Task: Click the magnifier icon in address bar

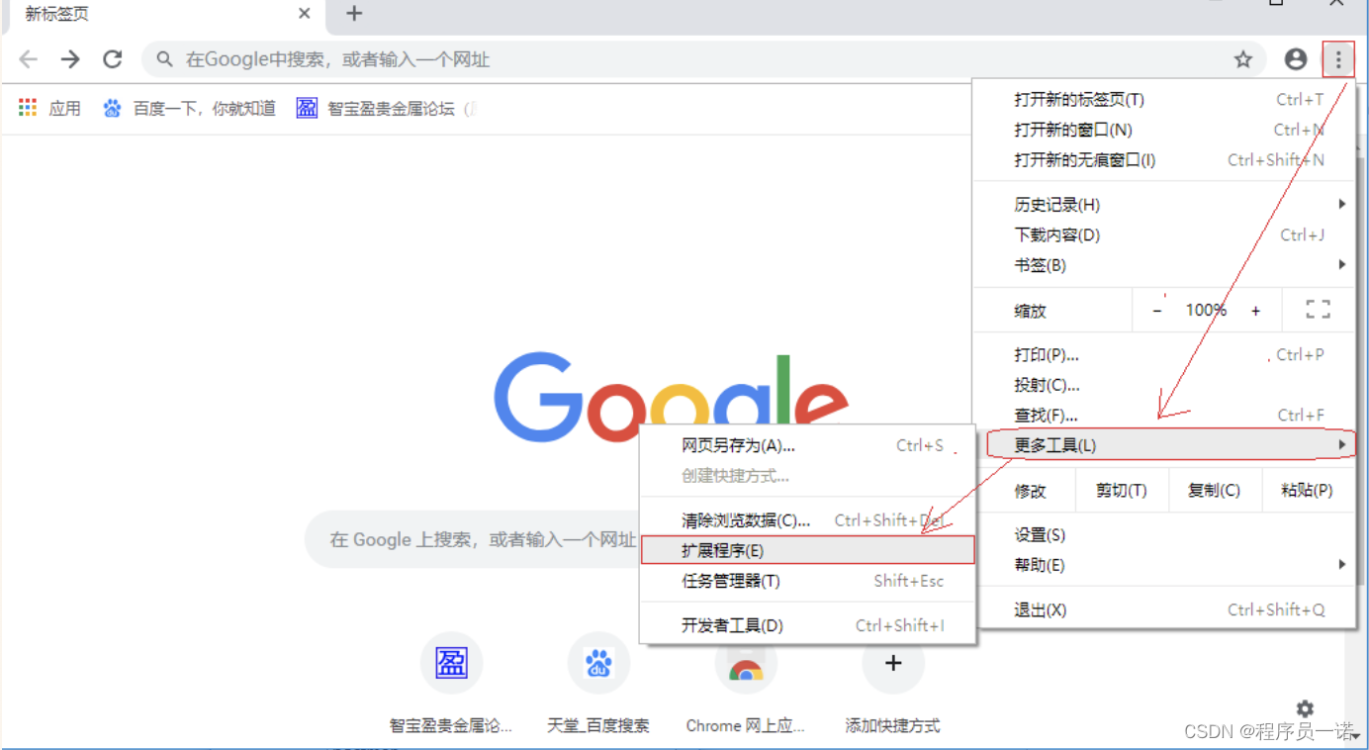Action: point(164,59)
